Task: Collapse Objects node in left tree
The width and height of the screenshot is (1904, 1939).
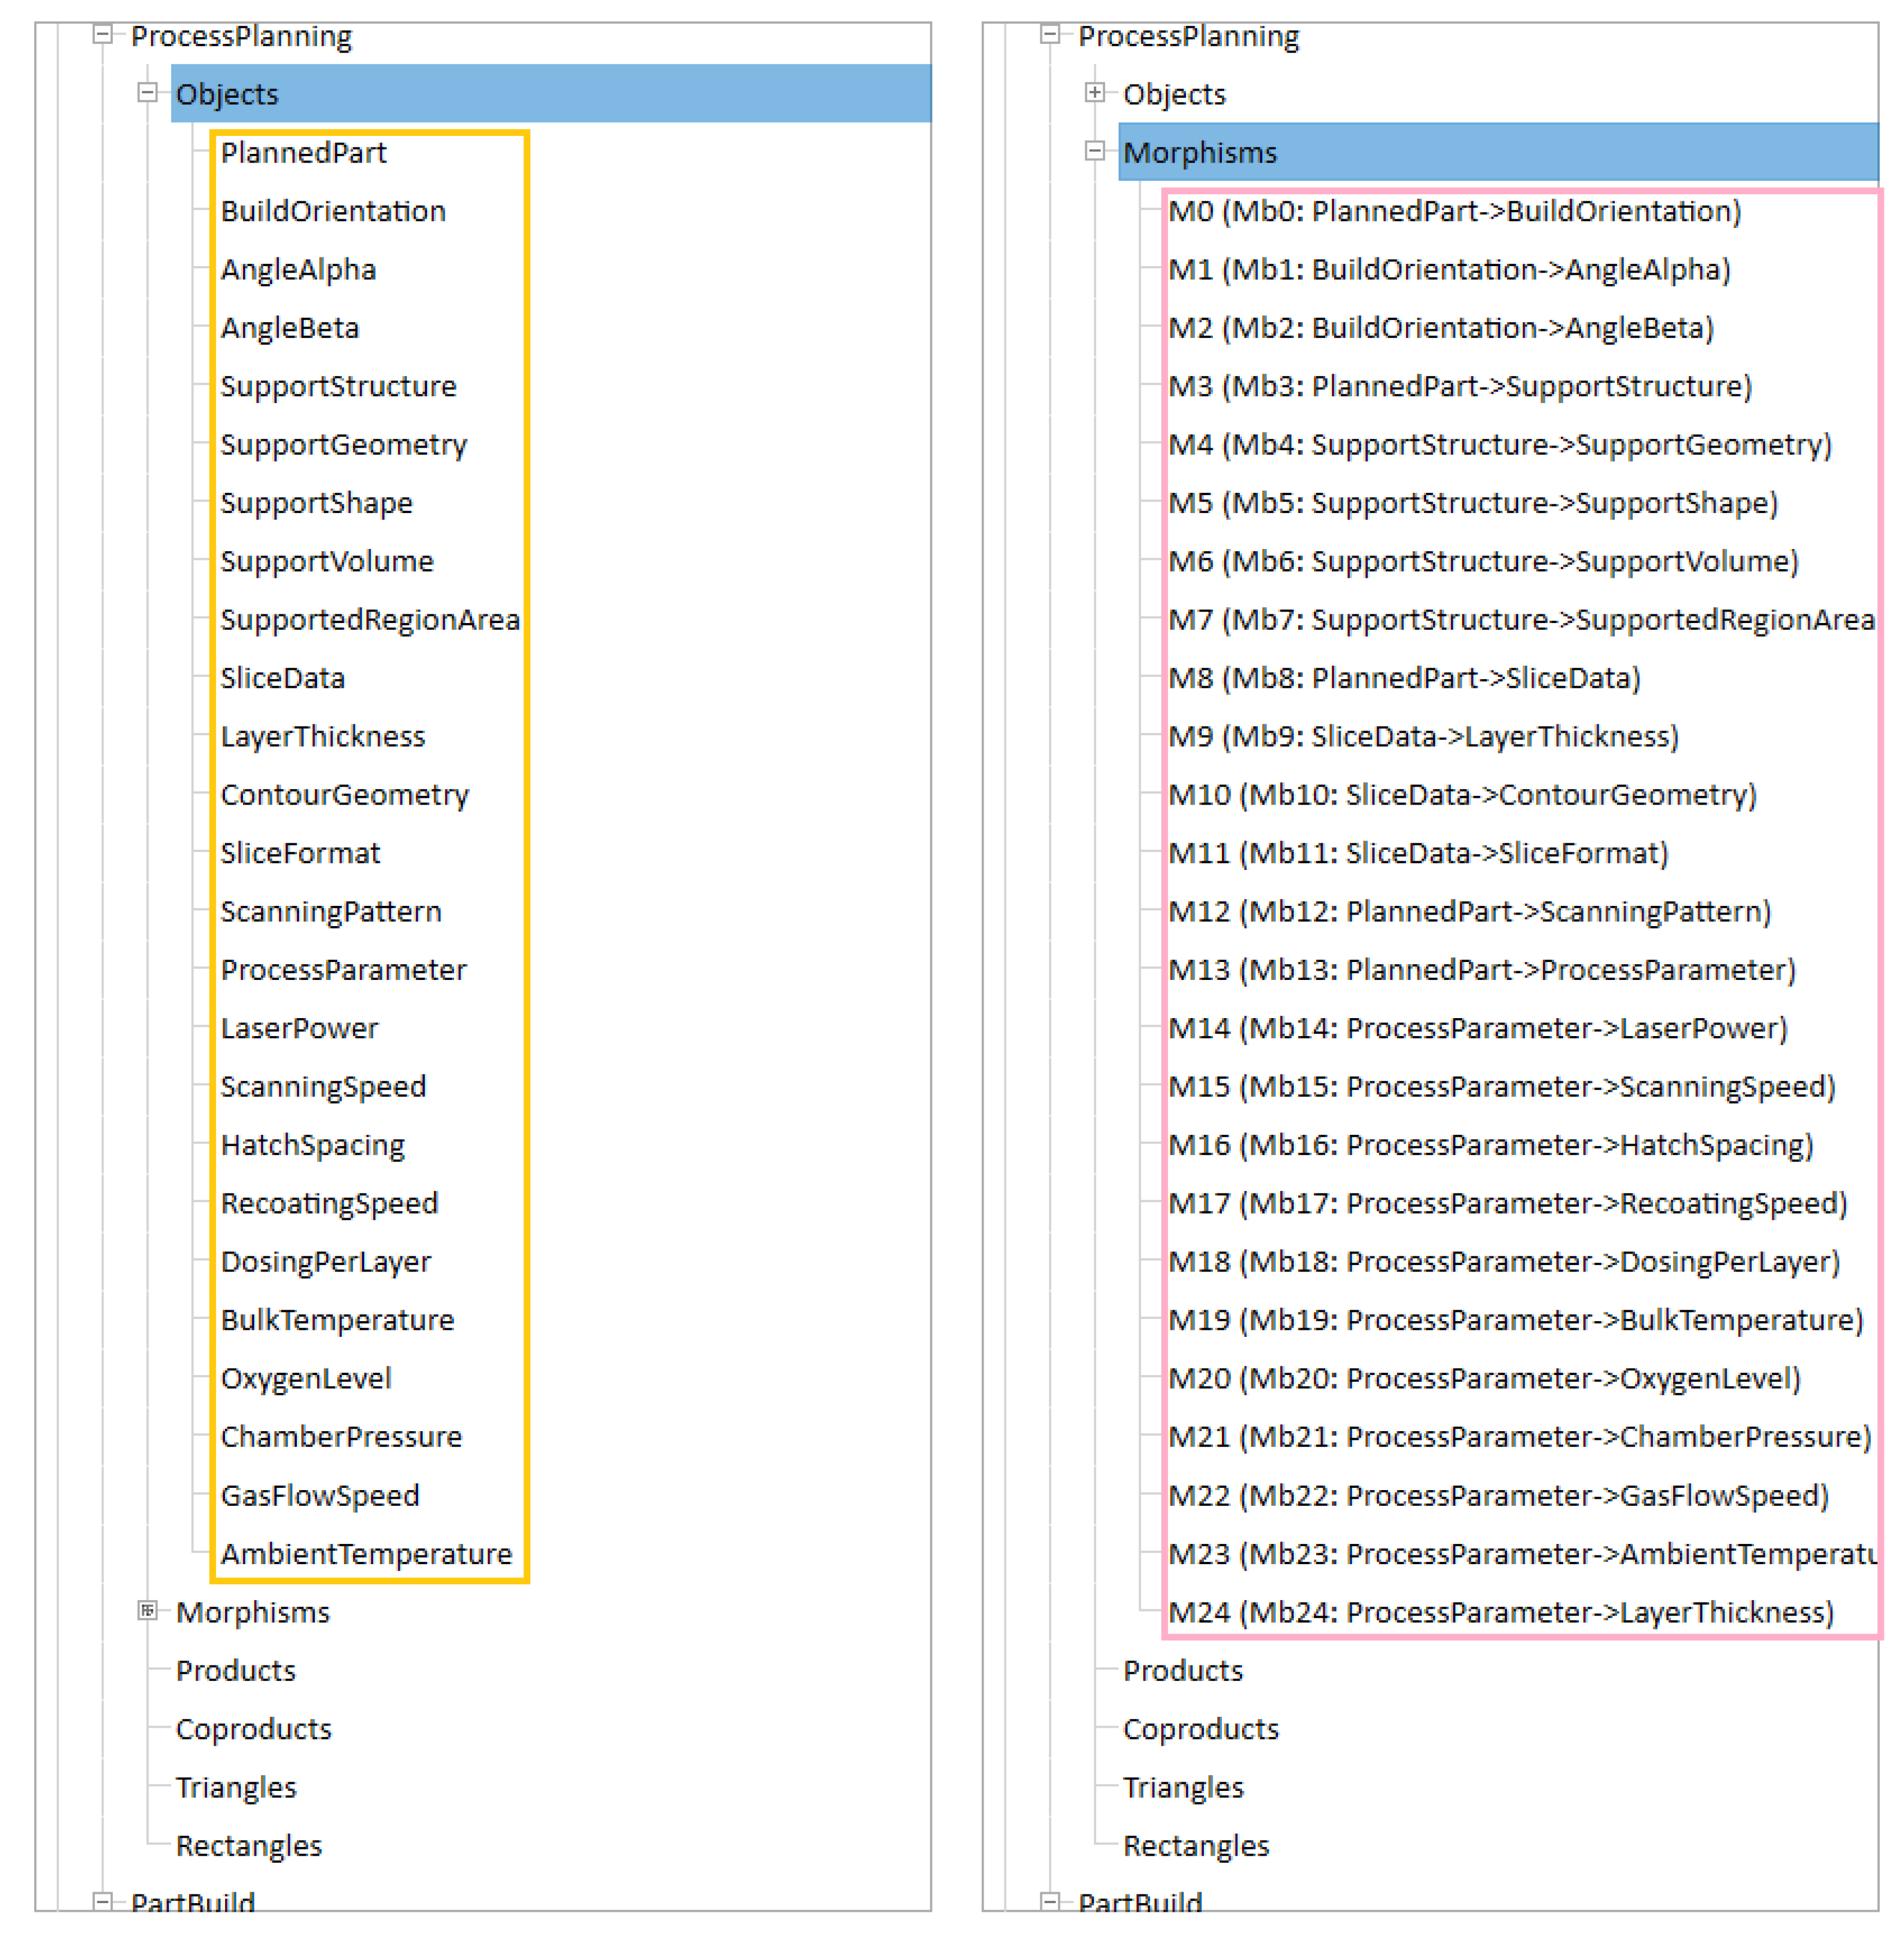Action: [x=147, y=93]
